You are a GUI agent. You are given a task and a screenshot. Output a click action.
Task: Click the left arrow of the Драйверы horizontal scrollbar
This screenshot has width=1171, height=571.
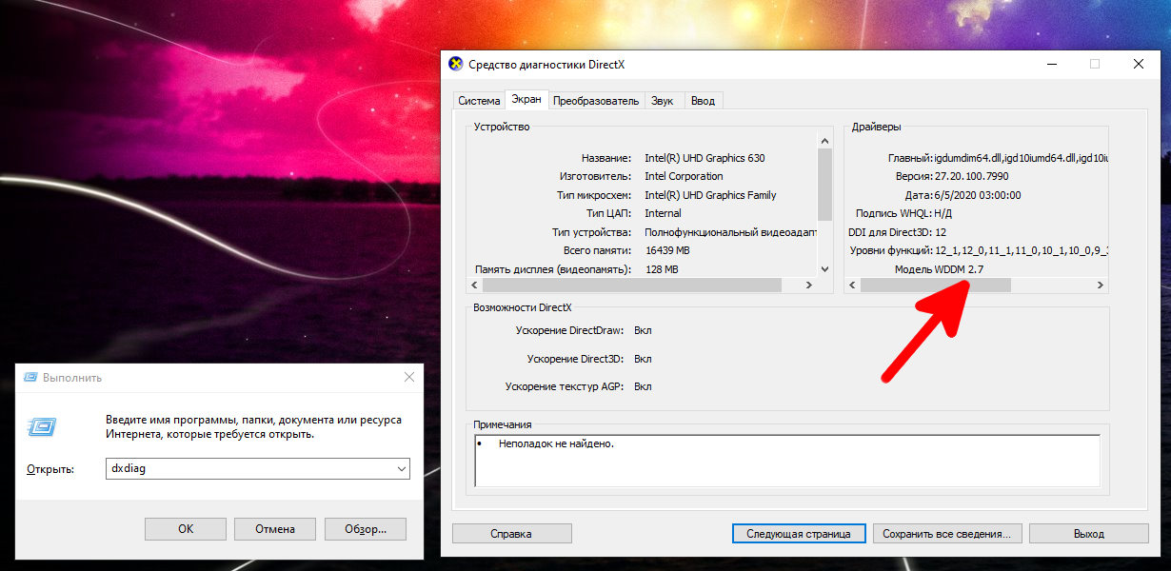tap(852, 285)
